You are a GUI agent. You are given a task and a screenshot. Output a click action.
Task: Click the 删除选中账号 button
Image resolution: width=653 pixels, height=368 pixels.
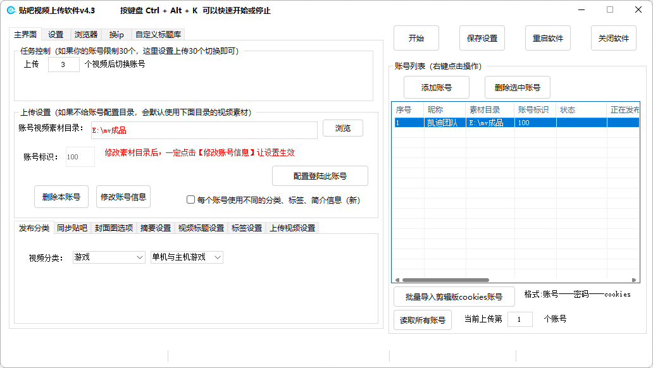point(517,87)
